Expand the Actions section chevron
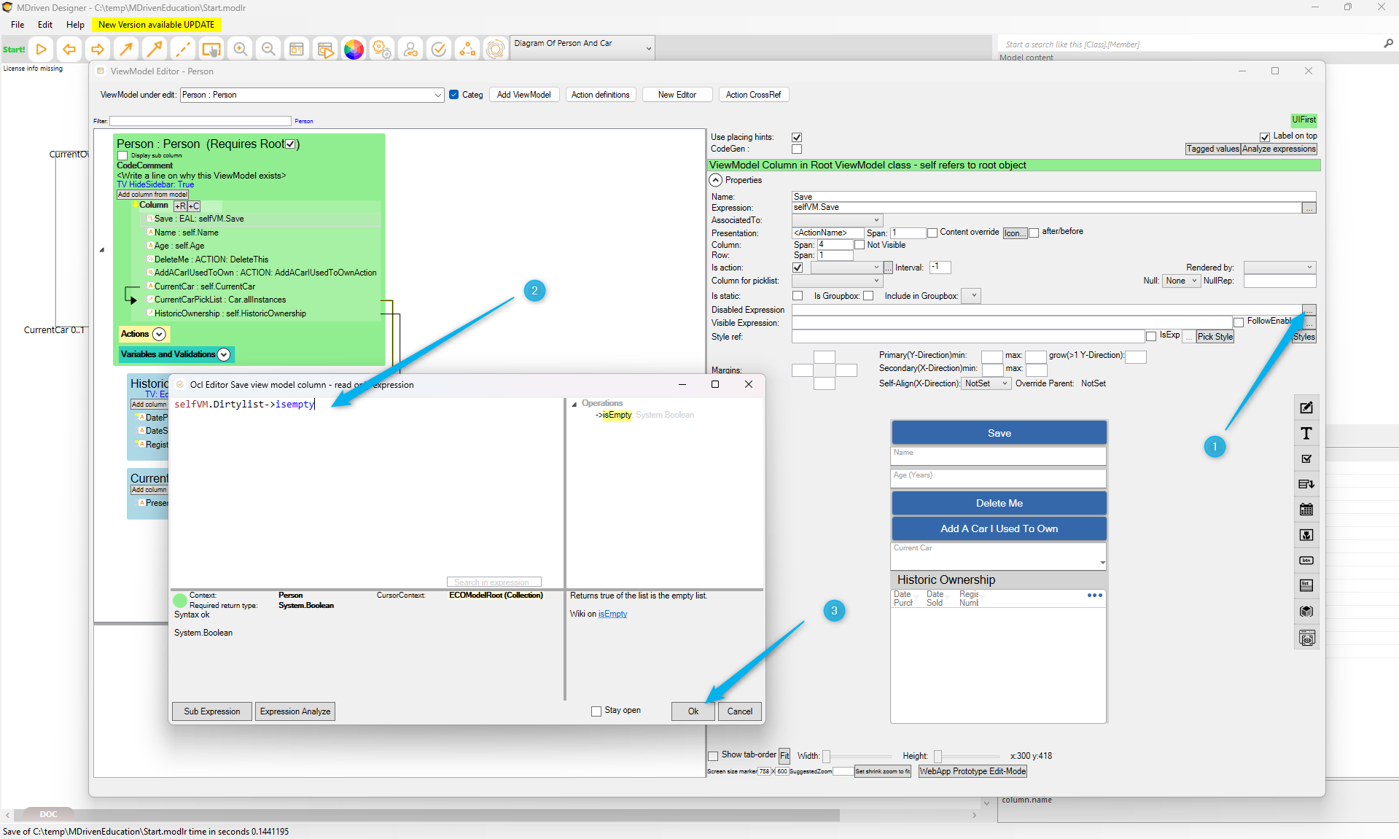The image size is (1399, 839). point(159,334)
